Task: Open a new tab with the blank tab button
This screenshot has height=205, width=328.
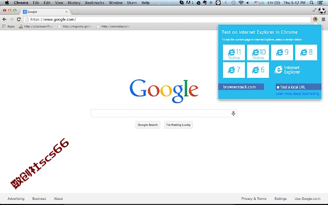Action: 75,12
